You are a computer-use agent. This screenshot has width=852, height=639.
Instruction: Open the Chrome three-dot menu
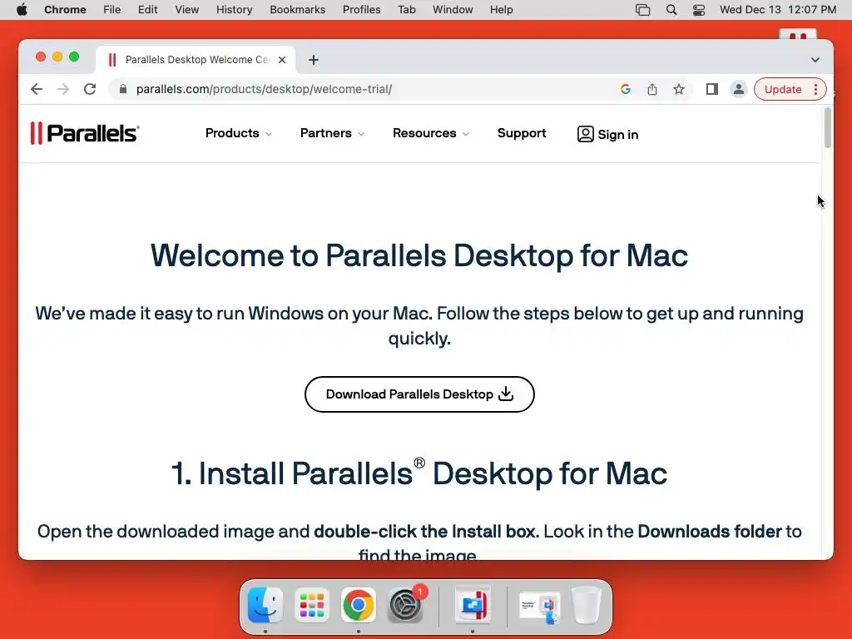[815, 89]
